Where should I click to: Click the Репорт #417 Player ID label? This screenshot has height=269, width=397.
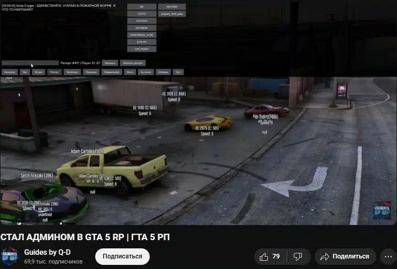pyautogui.click(x=80, y=63)
